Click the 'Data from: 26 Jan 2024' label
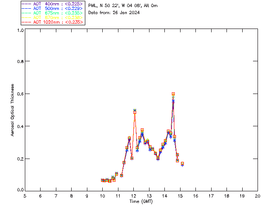Image resolution: width=265 pixels, height=212 pixels. click(114, 12)
